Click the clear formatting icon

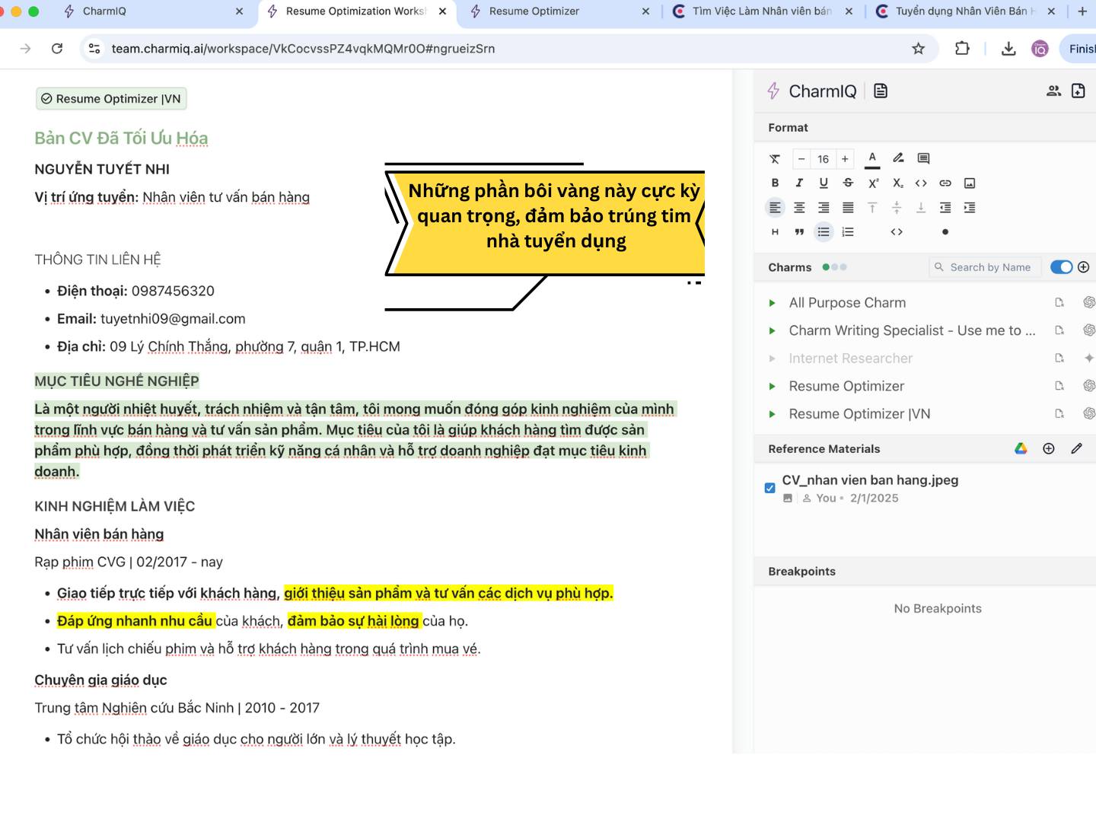pyautogui.click(x=775, y=159)
